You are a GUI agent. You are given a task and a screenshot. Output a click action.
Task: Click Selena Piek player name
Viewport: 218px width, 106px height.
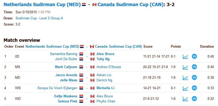tap(67, 101)
